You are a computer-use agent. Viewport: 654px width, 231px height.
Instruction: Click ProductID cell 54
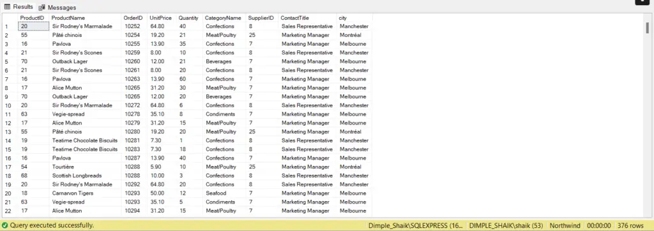pos(33,167)
